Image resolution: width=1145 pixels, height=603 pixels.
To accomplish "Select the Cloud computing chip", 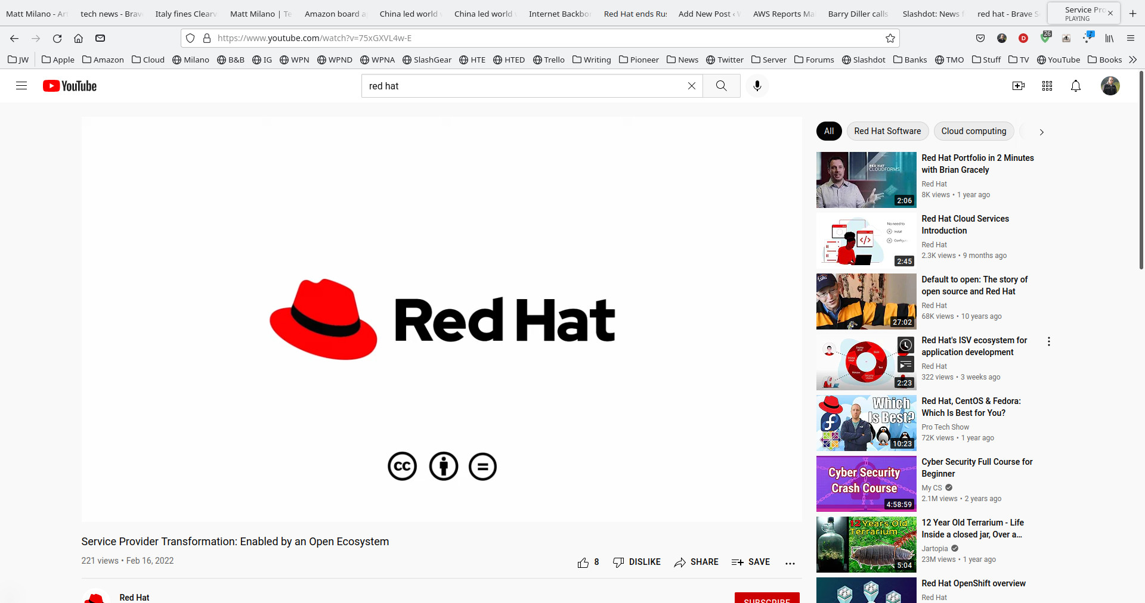I will click(974, 131).
